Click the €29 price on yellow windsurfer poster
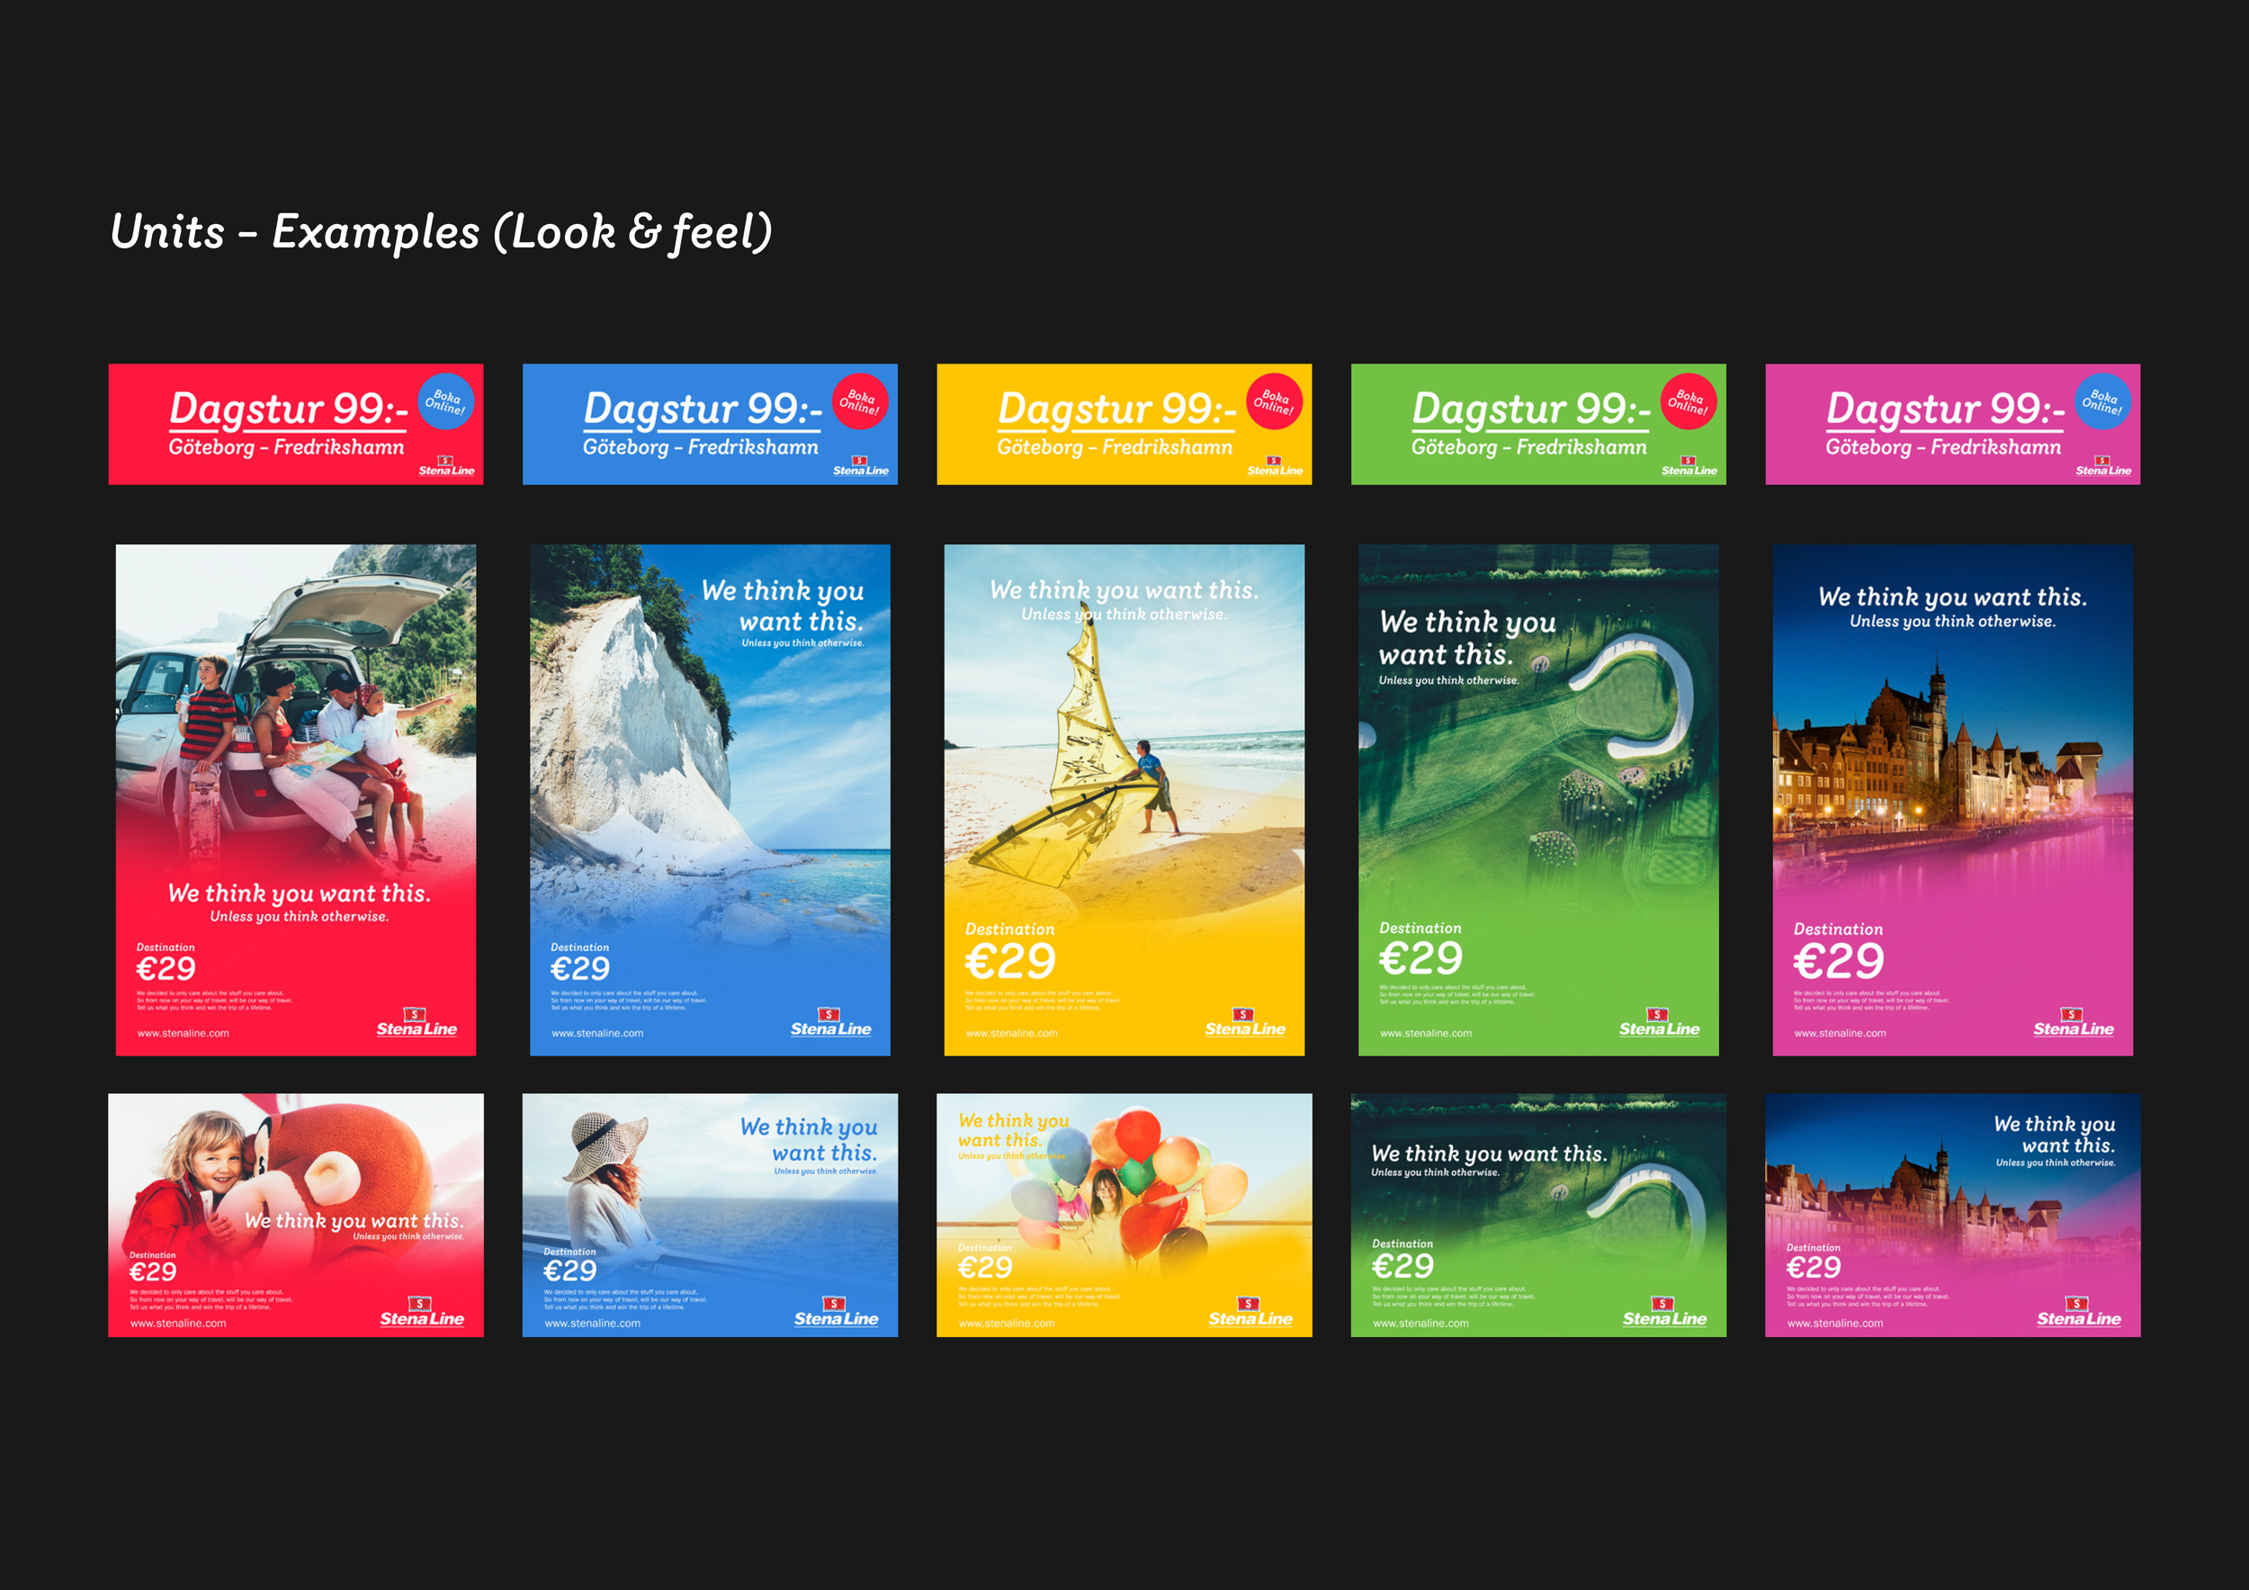 (1010, 961)
